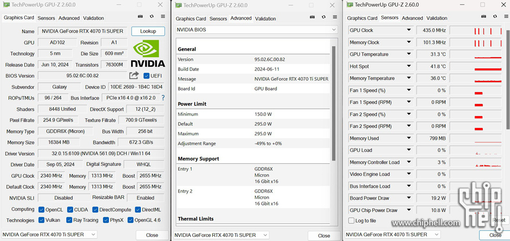Click the Lookup button
The height and width of the screenshot is (241, 510).
pyautogui.click(x=148, y=31)
